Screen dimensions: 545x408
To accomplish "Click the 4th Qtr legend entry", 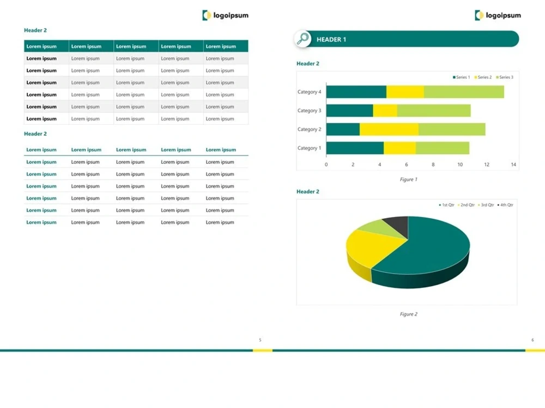I will pyautogui.click(x=505, y=205).
